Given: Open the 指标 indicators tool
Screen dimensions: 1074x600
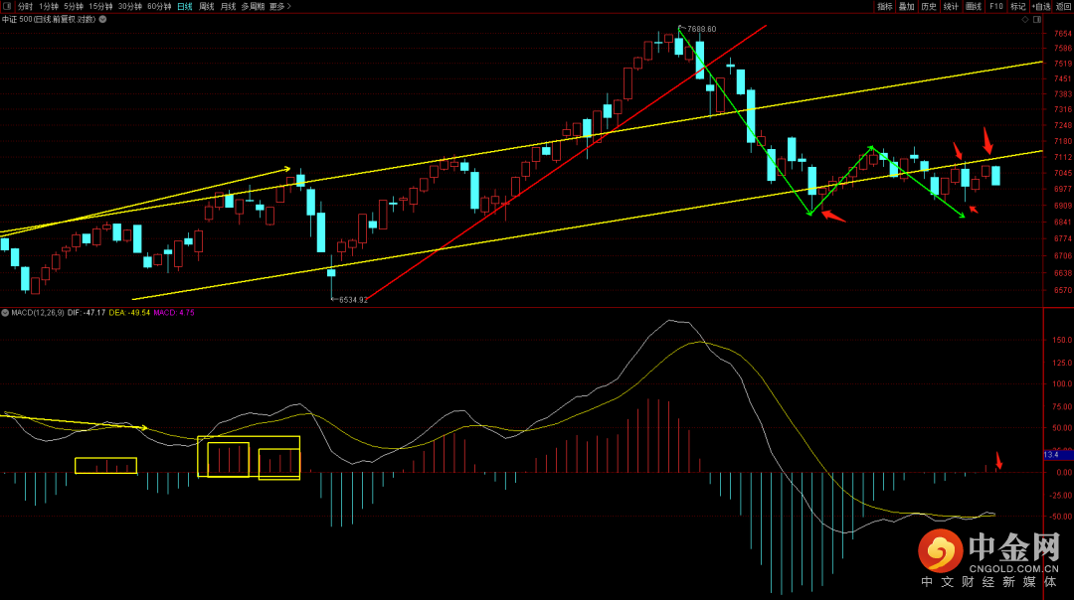Looking at the screenshot, I should [885, 6].
